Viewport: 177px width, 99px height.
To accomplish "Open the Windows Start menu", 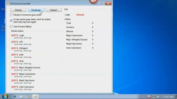I will (x=5, y=96).
